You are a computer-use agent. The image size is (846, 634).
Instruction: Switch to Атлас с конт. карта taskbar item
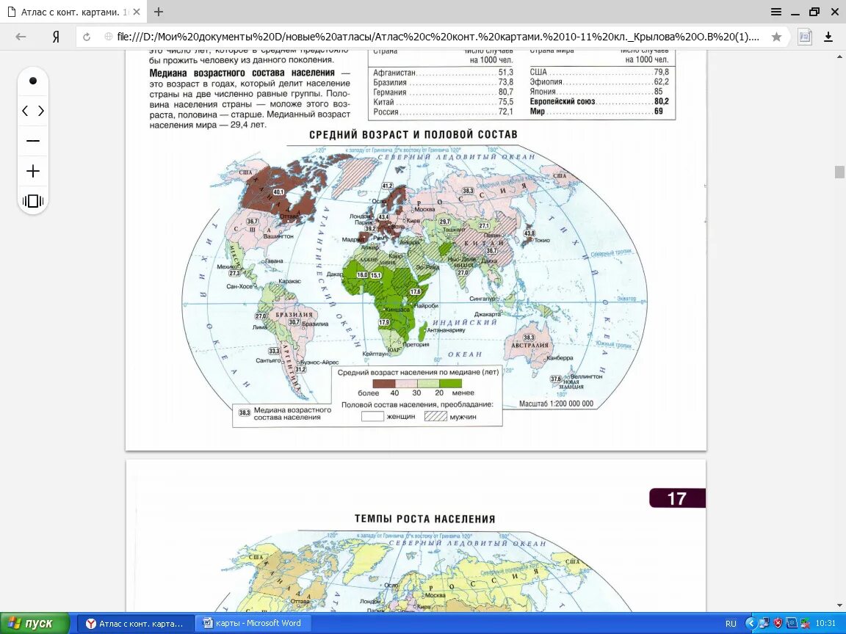click(x=134, y=624)
